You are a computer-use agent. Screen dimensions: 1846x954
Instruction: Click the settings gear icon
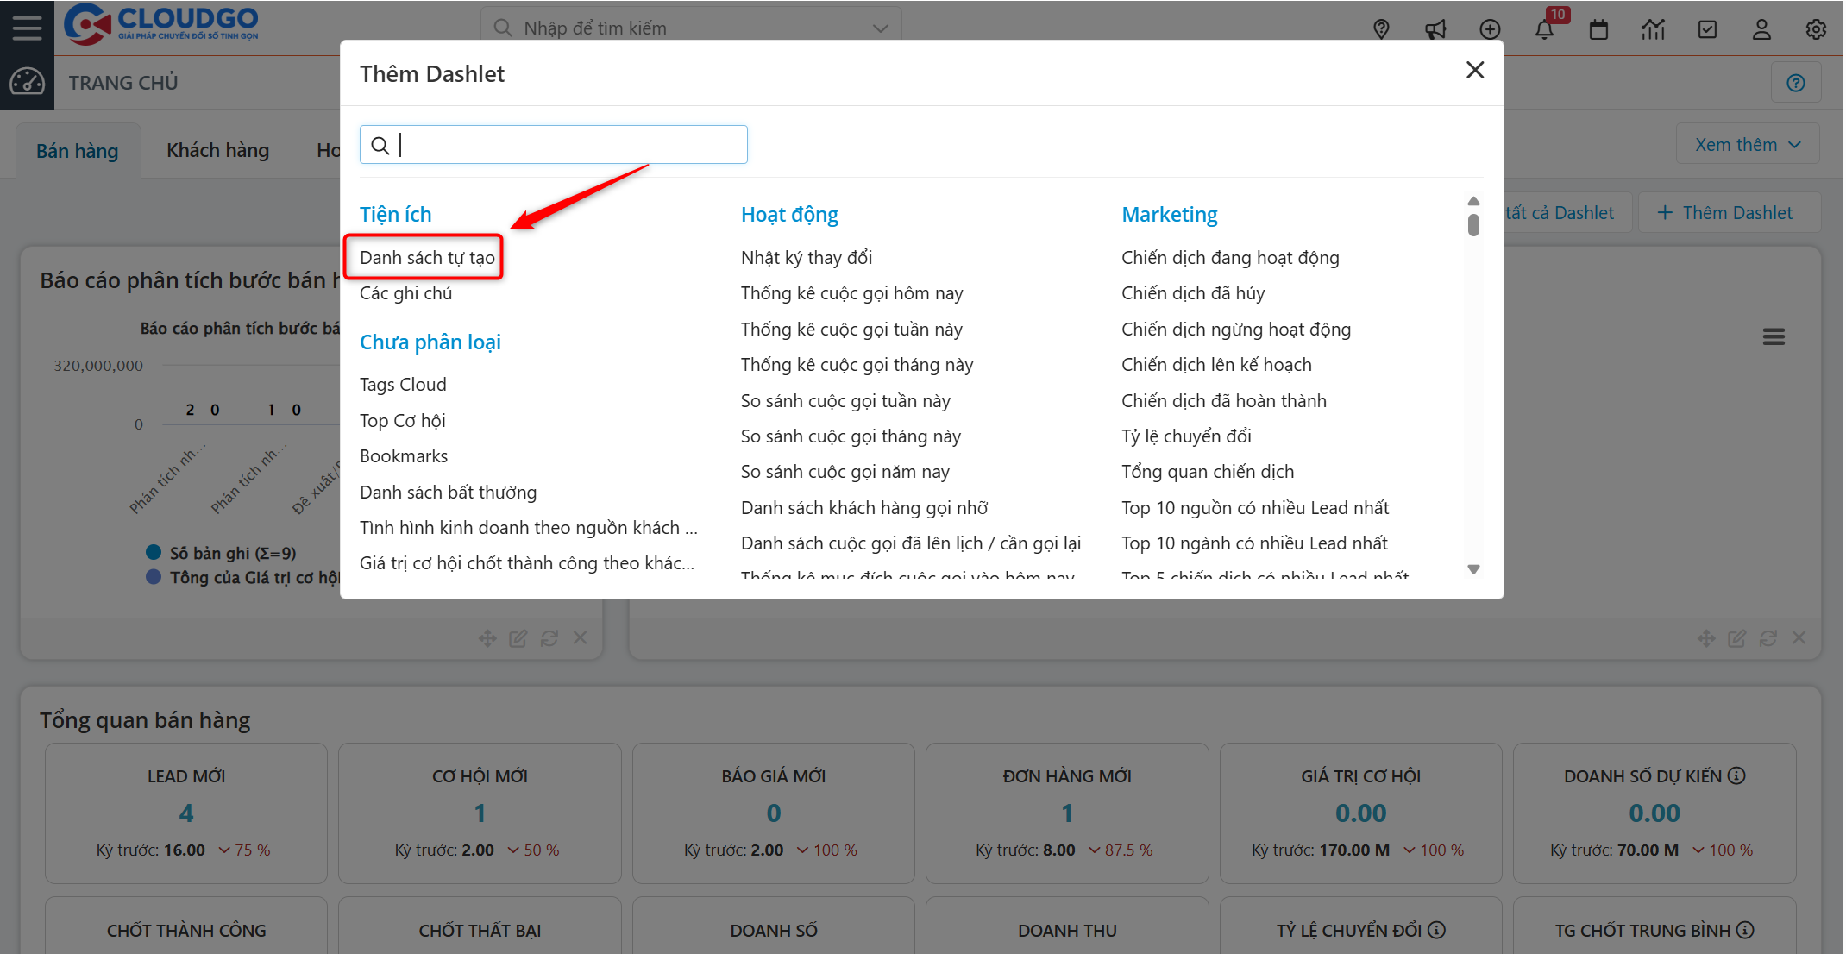[x=1816, y=28]
